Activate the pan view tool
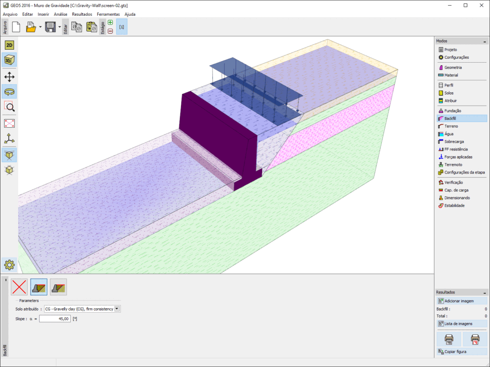 (10, 77)
